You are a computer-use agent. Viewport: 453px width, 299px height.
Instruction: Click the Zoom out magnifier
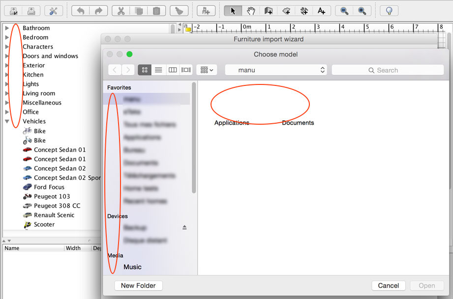pos(344,11)
